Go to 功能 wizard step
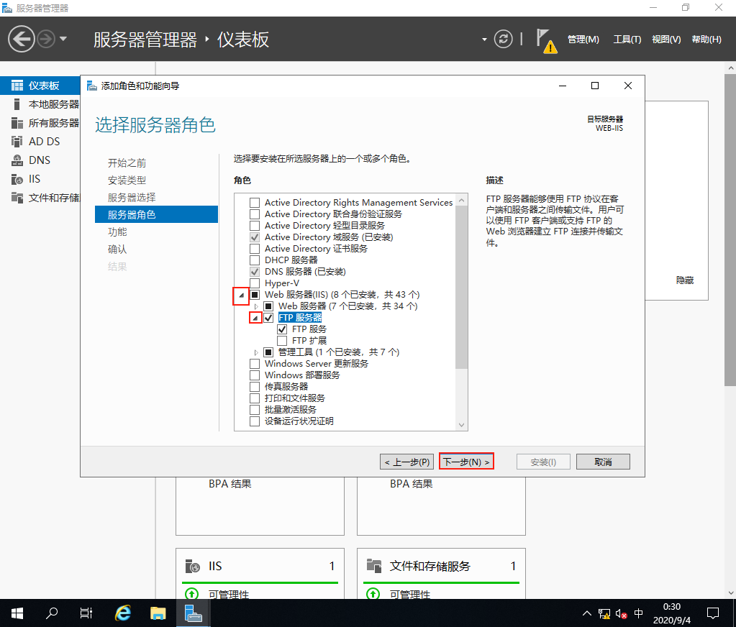 tap(117, 232)
